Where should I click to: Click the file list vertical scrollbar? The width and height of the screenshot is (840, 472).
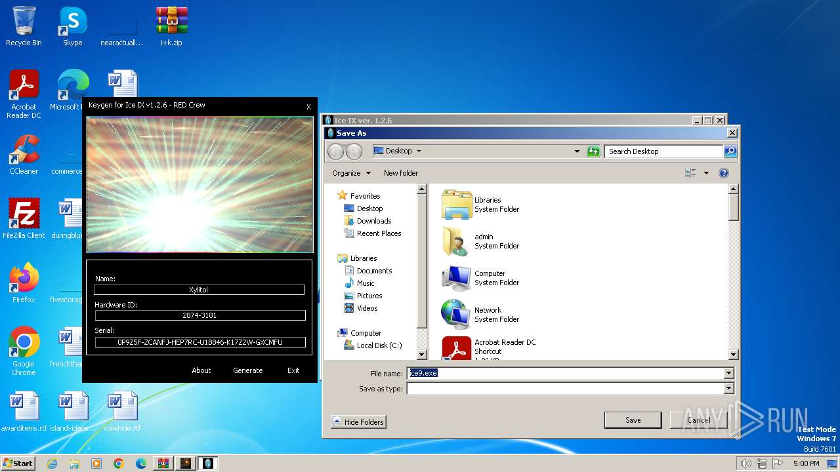tap(734, 271)
